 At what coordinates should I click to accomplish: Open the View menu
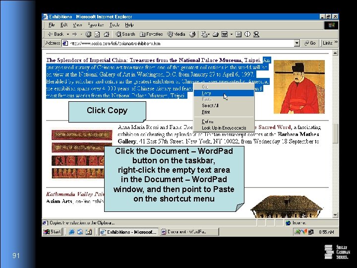tap(77, 25)
